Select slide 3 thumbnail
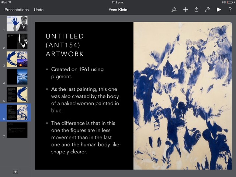This screenshot has width=236, height=177. click(17, 59)
